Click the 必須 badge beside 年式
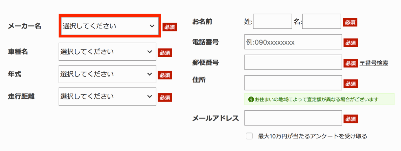This screenshot has height=151, width=401. click(x=165, y=75)
